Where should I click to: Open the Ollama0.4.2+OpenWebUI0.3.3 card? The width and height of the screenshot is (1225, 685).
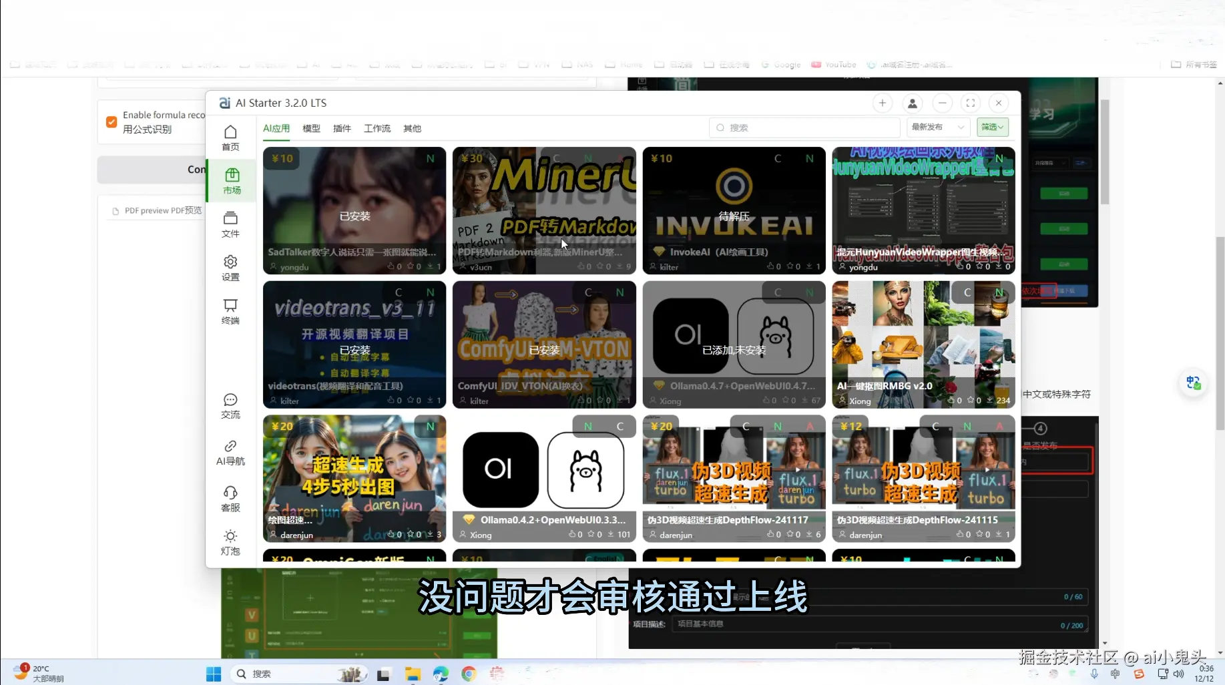544,479
